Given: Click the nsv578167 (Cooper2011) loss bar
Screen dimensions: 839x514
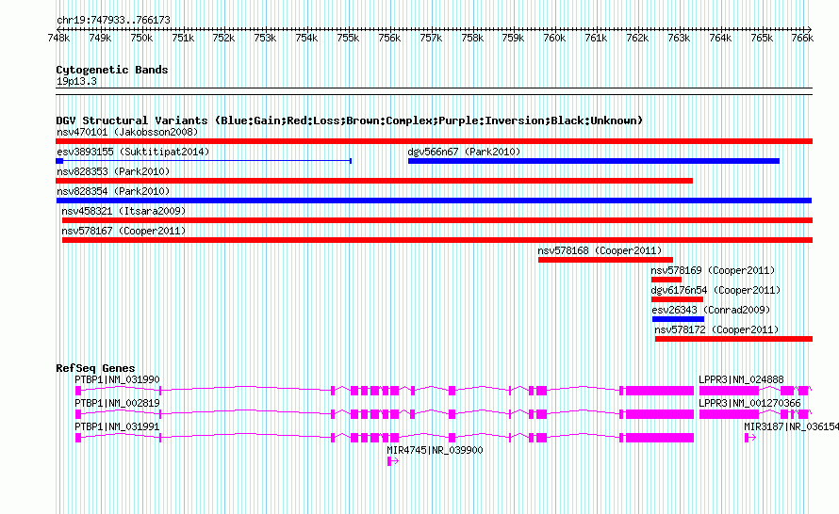Looking at the screenshot, I should (x=437, y=240).
